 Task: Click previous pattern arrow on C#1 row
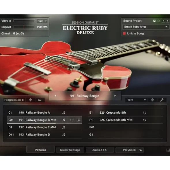pyautogui.click(x=70, y=120)
